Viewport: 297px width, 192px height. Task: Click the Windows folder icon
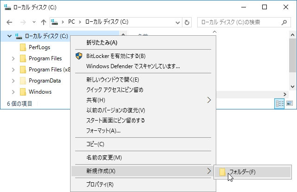click(x=23, y=92)
